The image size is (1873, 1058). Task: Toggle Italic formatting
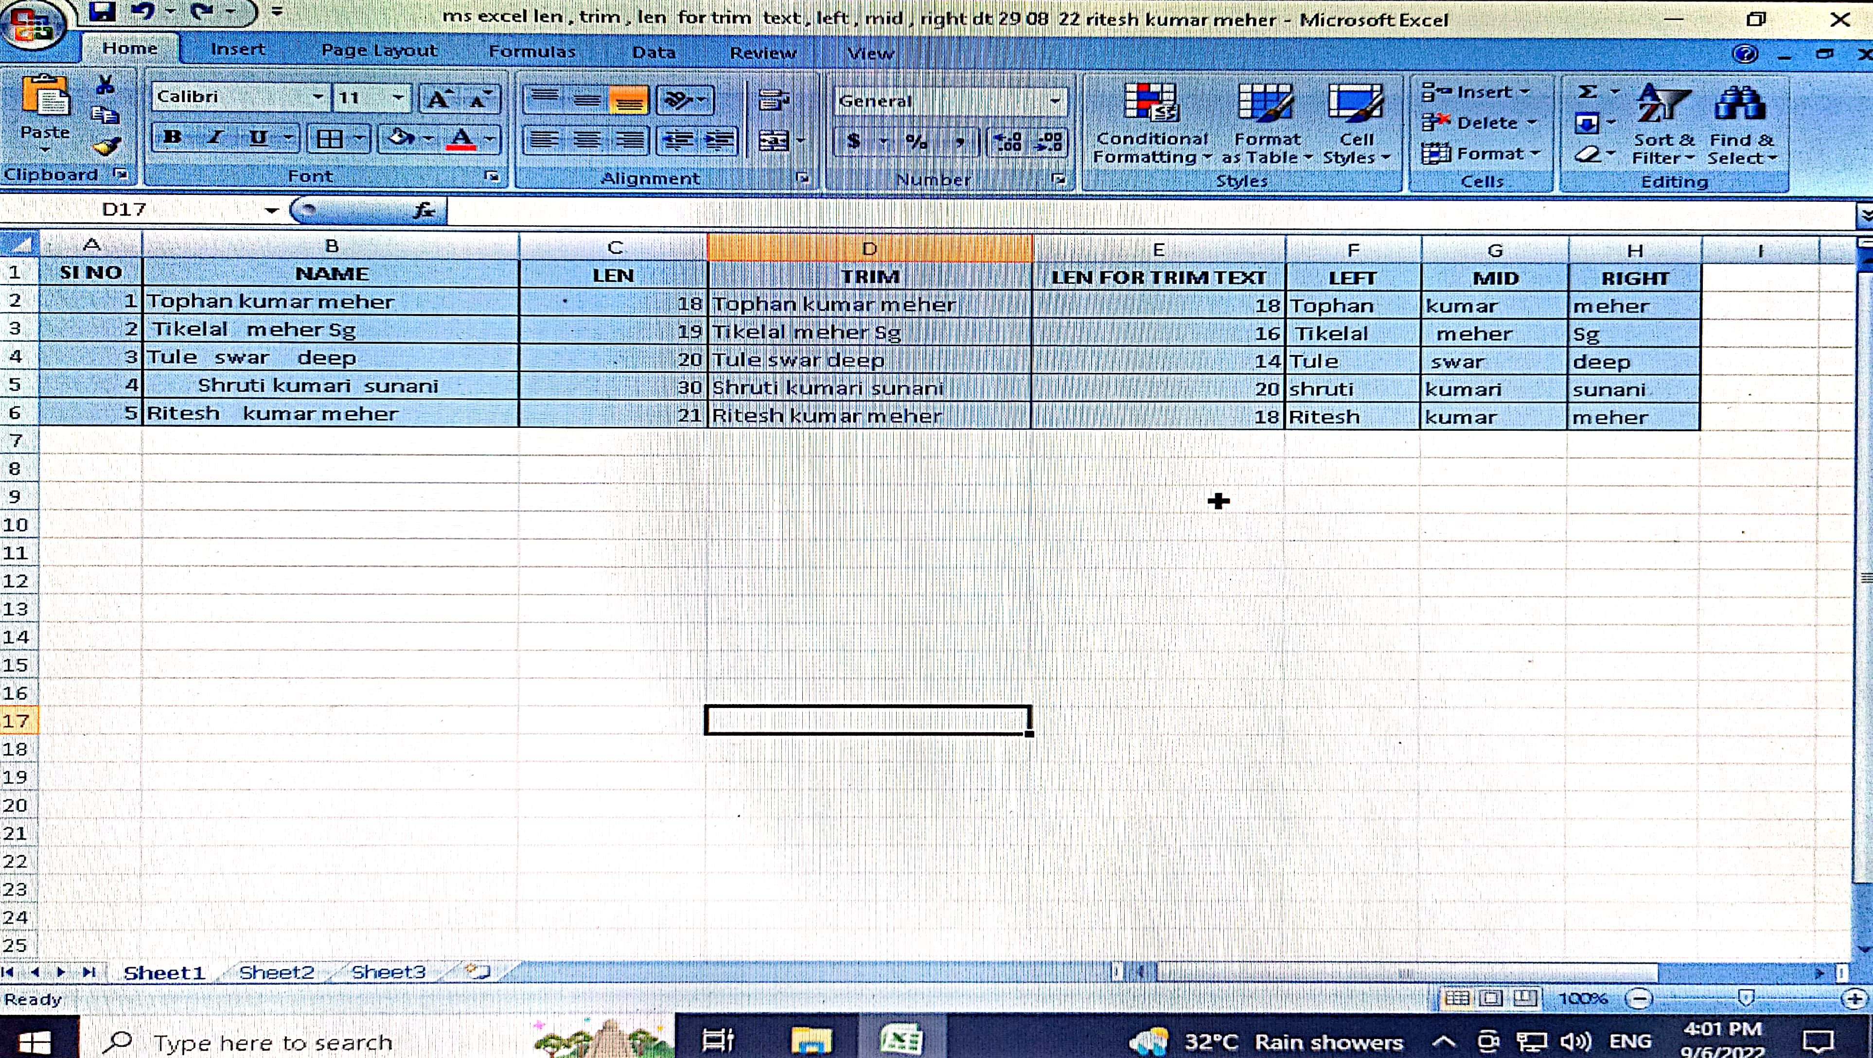pyautogui.click(x=215, y=138)
